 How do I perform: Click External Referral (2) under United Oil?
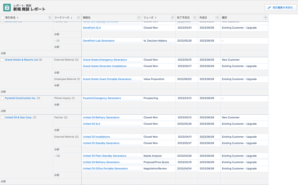pos(66,137)
